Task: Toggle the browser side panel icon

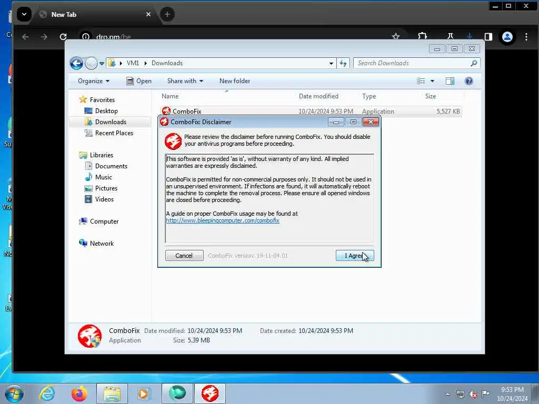Action: click(x=488, y=37)
